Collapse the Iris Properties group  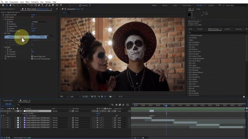(x=3, y=19)
